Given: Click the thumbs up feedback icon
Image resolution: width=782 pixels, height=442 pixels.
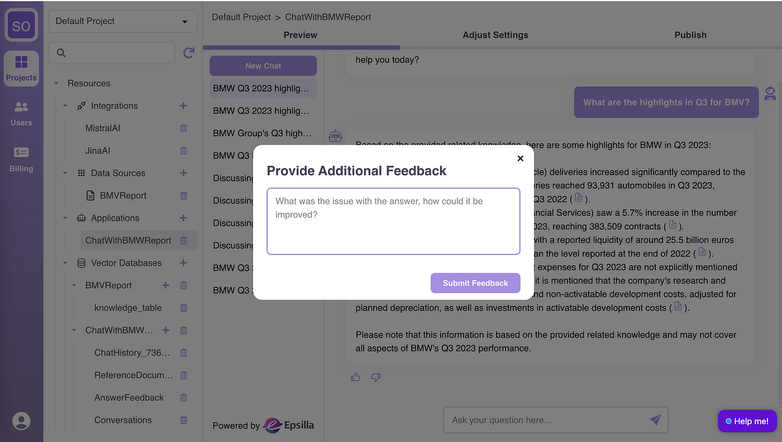Looking at the screenshot, I should coord(356,377).
